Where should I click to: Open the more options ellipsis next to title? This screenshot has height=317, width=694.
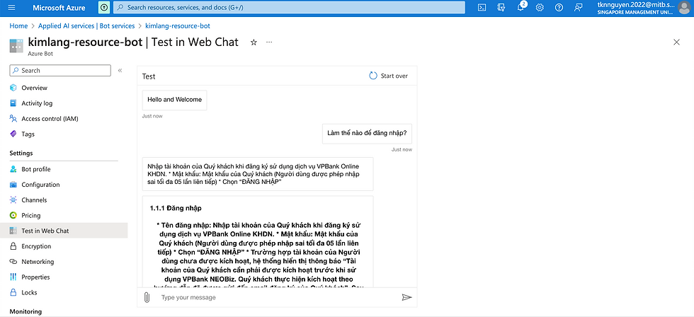pyautogui.click(x=269, y=42)
